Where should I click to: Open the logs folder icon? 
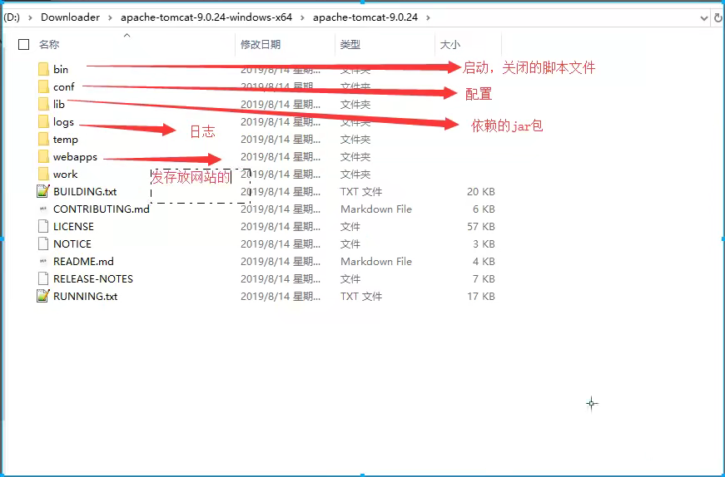click(x=43, y=122)
